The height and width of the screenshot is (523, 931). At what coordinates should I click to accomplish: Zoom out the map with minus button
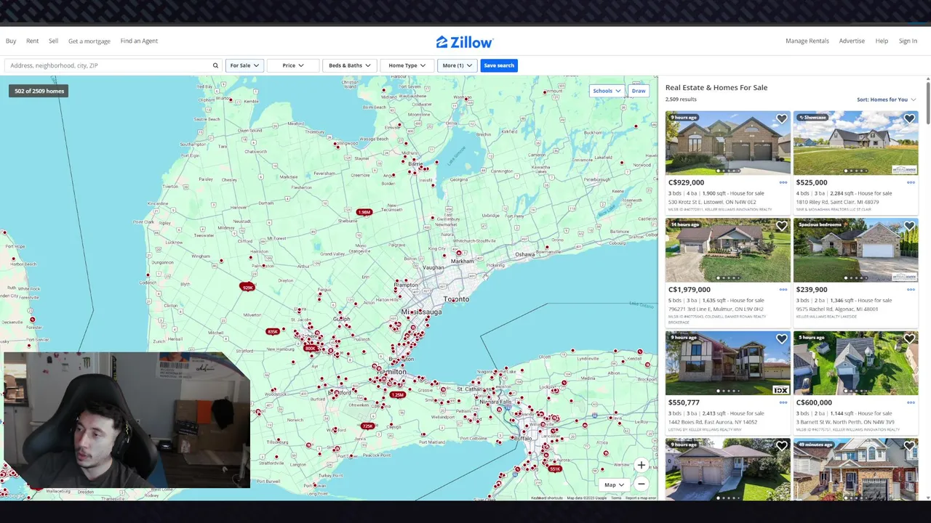pyautogui.click(x=641, y=484)
